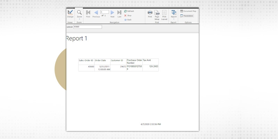Open the Zoom dropdown
This screenshot has width=278, height=139.
[79, 14]
